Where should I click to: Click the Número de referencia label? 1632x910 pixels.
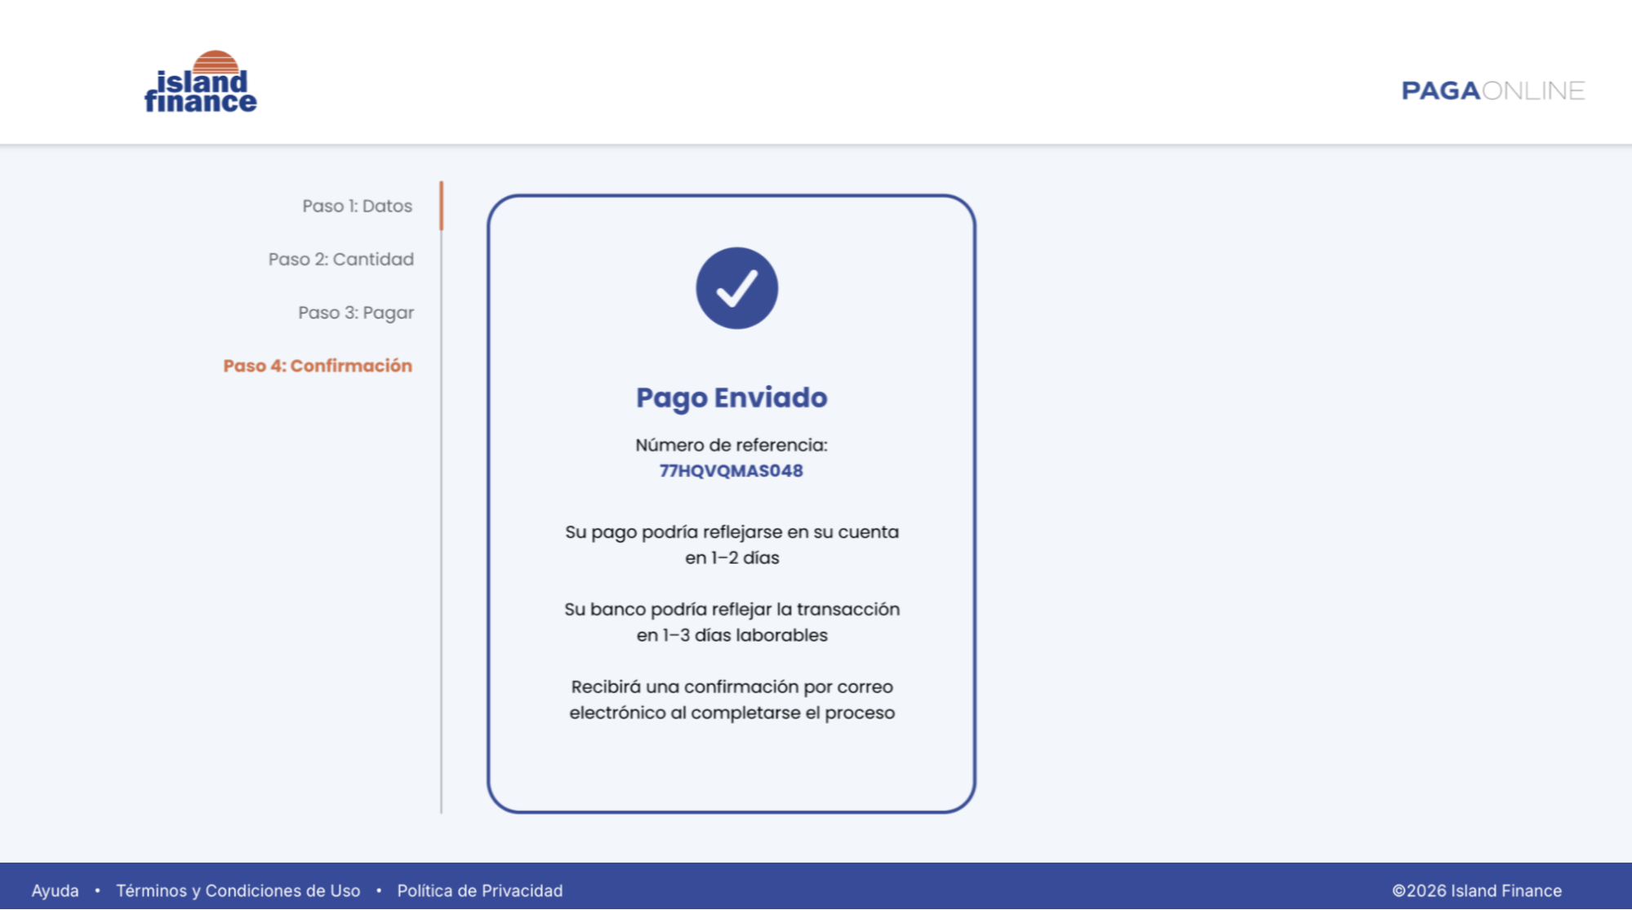pos(732,445)
